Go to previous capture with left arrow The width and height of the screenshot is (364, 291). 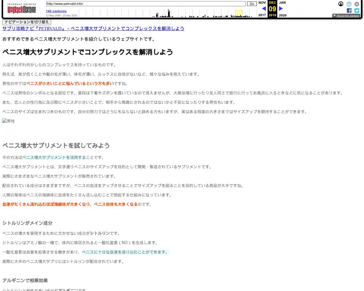click(264, 9)
